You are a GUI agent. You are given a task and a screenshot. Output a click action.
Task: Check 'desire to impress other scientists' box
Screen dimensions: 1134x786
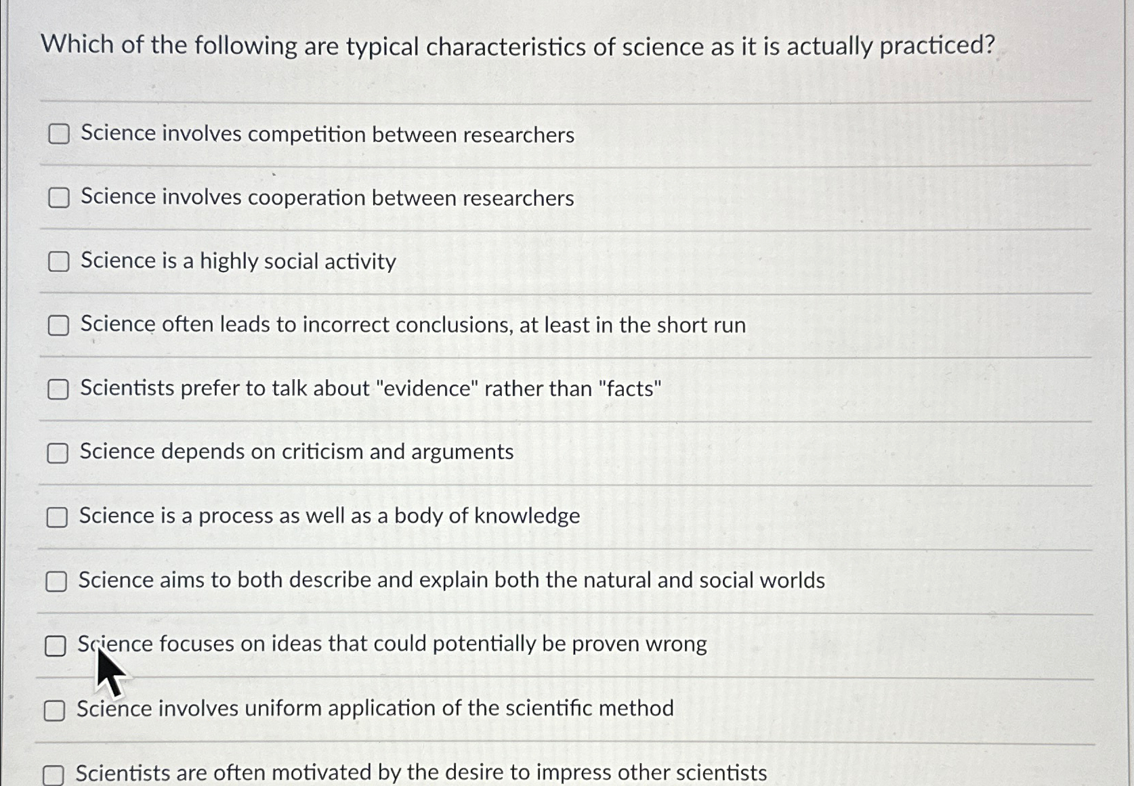pos(54,775)
